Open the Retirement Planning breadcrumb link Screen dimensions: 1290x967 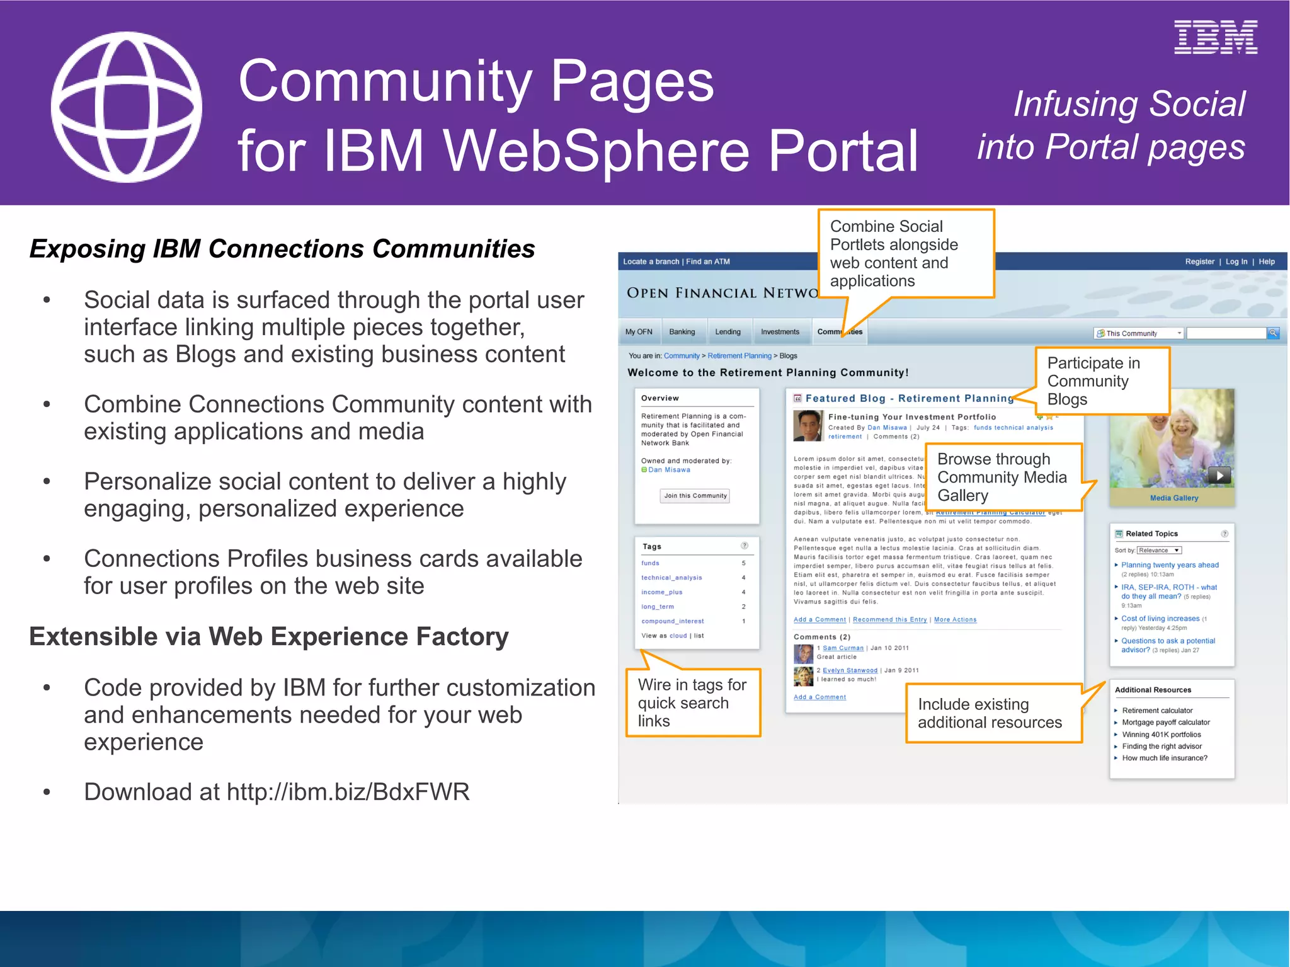739,356
